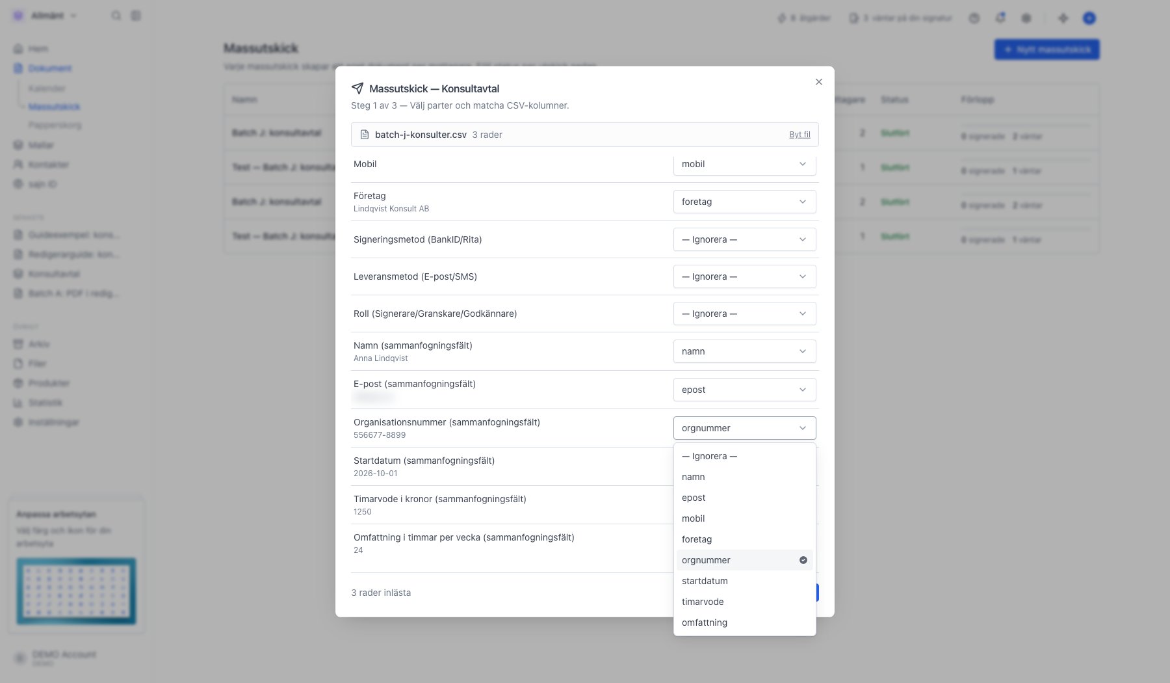Open 'Arkiv' in the sidebar
The width and height of the screenshot is (1170, 683).
click(x=32, y=344)
